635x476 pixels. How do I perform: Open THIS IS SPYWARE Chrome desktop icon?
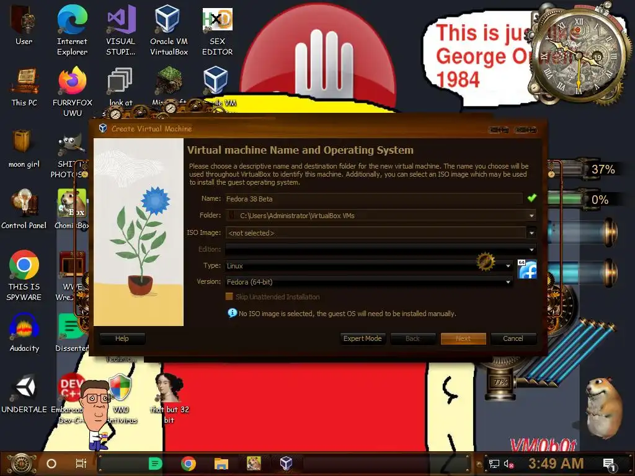pyautogui.click(x=24, y=275)
